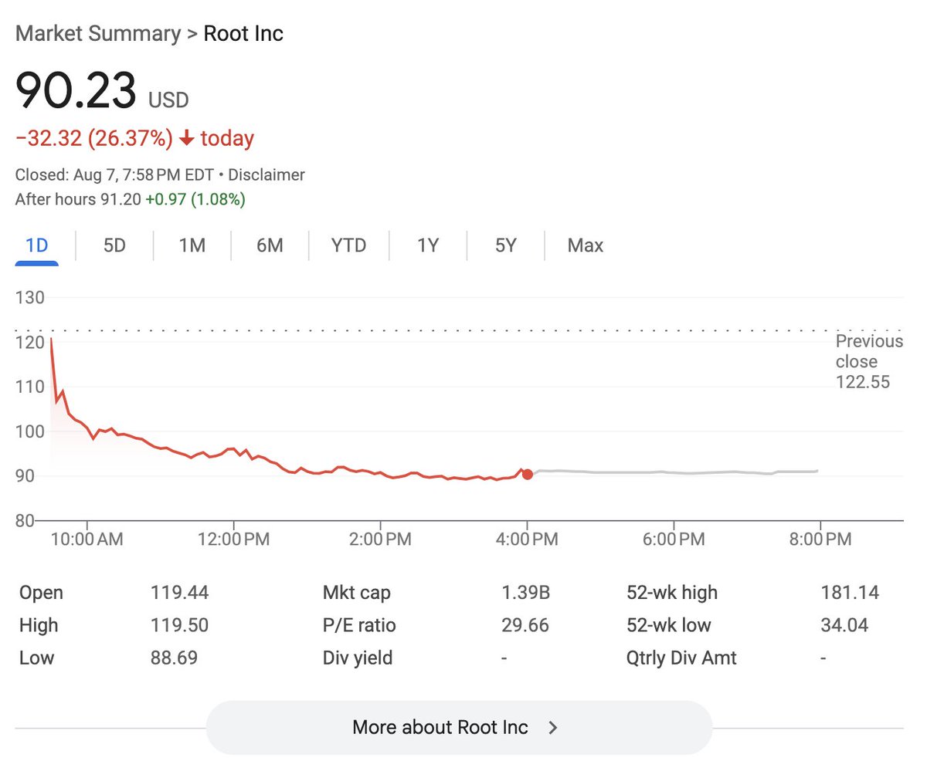Click the 12:00 PM axis label
This screenshot has width=927, height=761.
233,539
